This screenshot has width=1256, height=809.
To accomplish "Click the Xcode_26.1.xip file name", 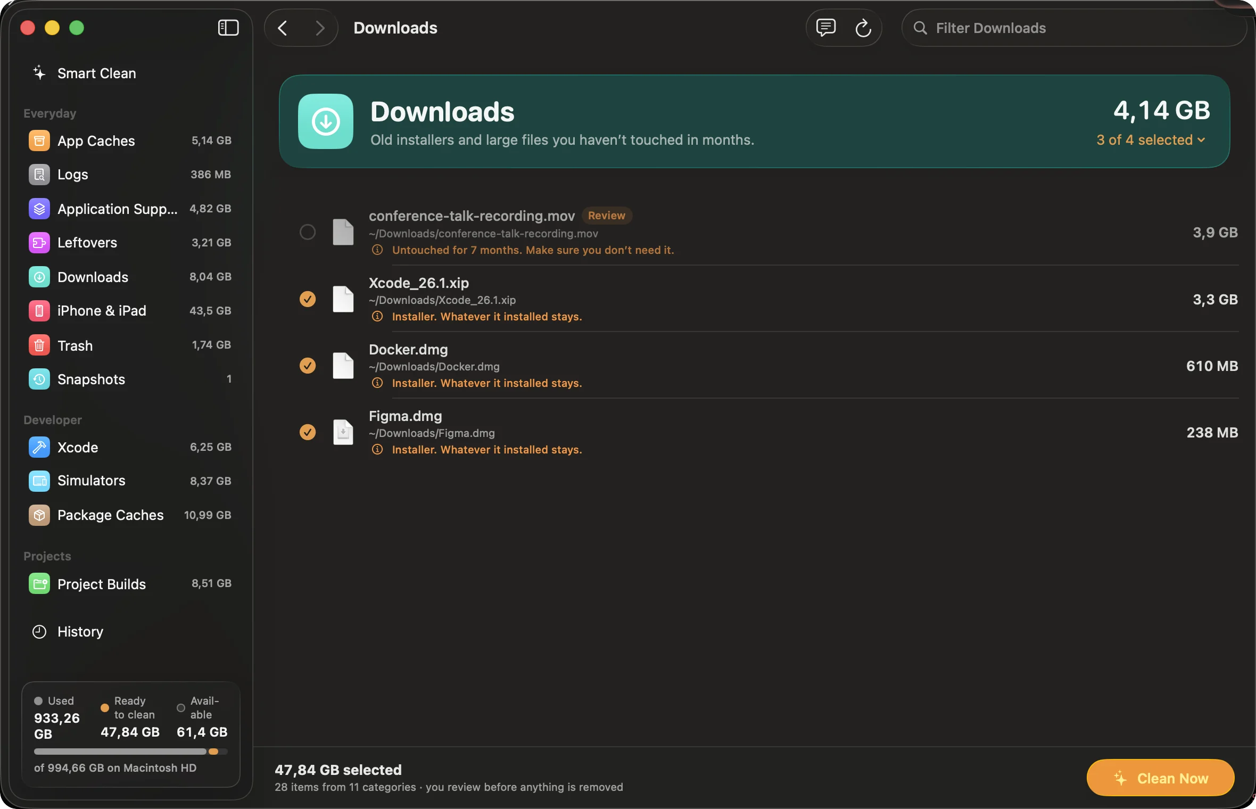I will point(419,283).
